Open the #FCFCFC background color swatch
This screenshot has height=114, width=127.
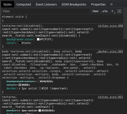click(x=38, y=39)
